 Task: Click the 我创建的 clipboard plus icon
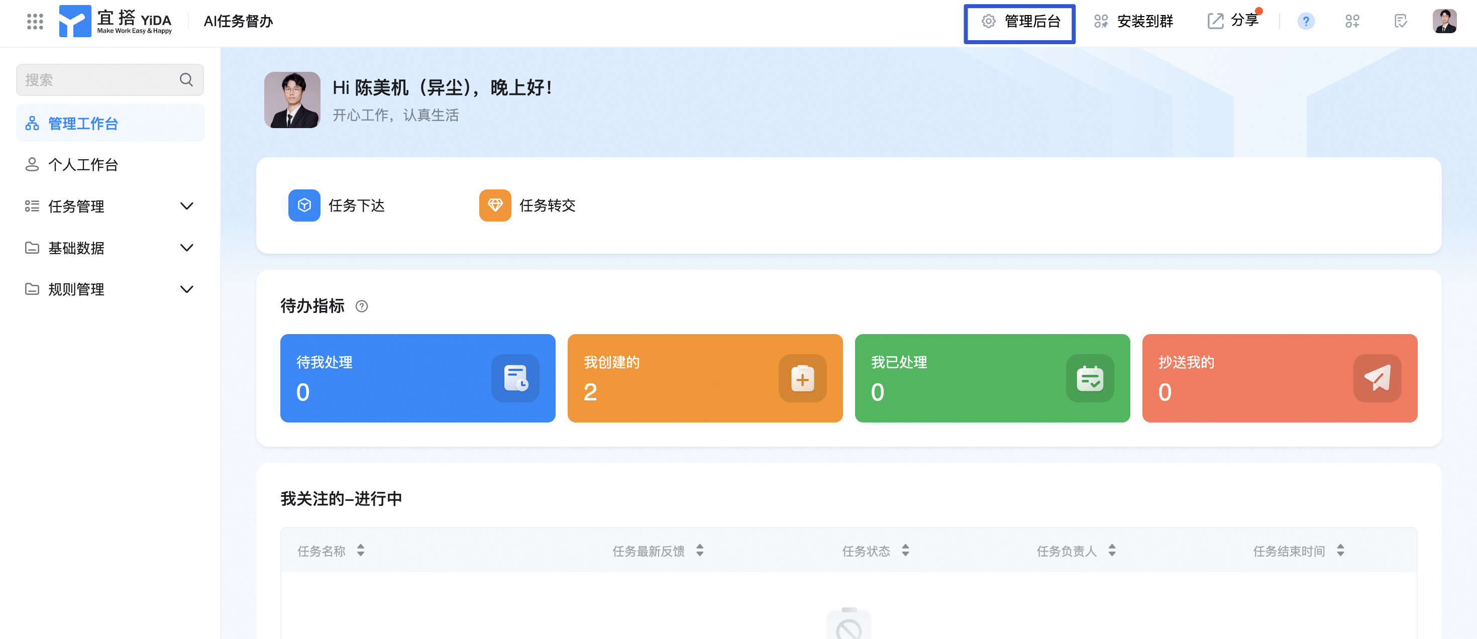coord(802,378)
